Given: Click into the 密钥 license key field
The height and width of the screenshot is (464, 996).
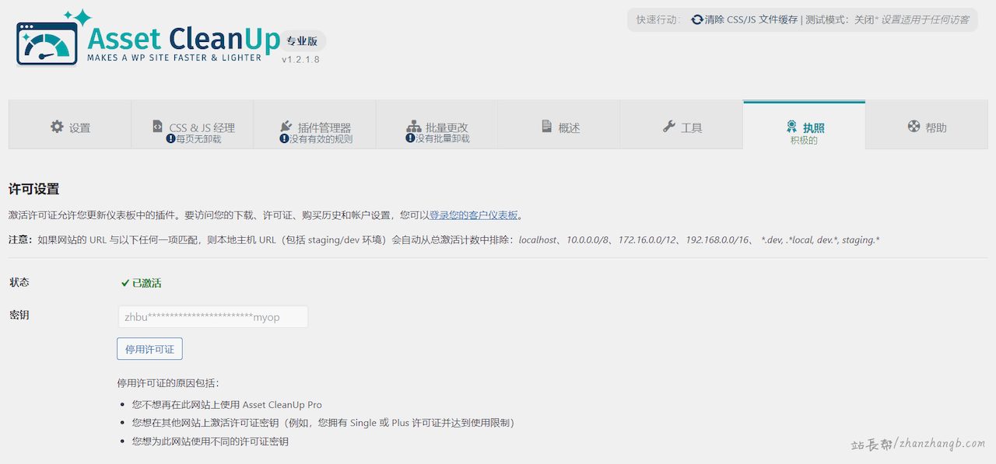Looking at the screenshot, I should click(x=212, y=317).
